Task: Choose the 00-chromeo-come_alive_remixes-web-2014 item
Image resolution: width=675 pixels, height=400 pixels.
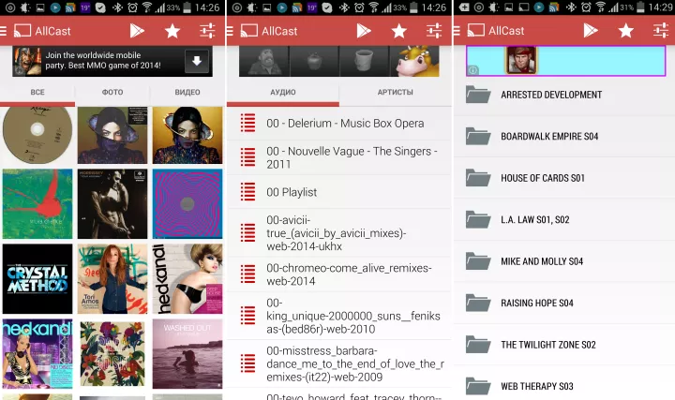Action: 347,274
